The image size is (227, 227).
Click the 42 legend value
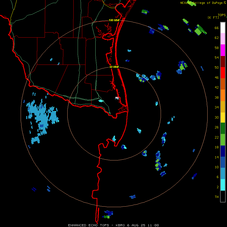click(217, 88)
